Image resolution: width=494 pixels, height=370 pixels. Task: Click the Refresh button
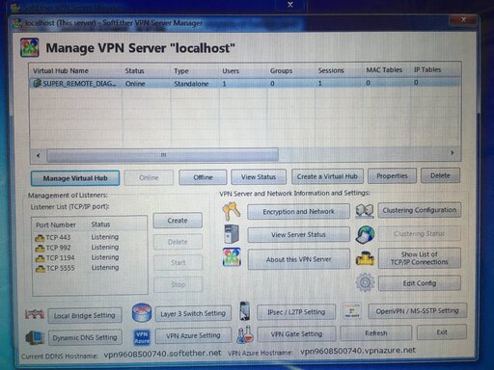click(x=376, y=333)
